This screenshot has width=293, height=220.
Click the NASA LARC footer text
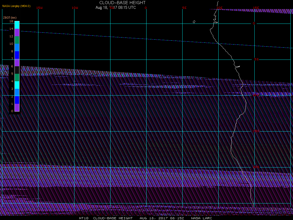(201, 218)
